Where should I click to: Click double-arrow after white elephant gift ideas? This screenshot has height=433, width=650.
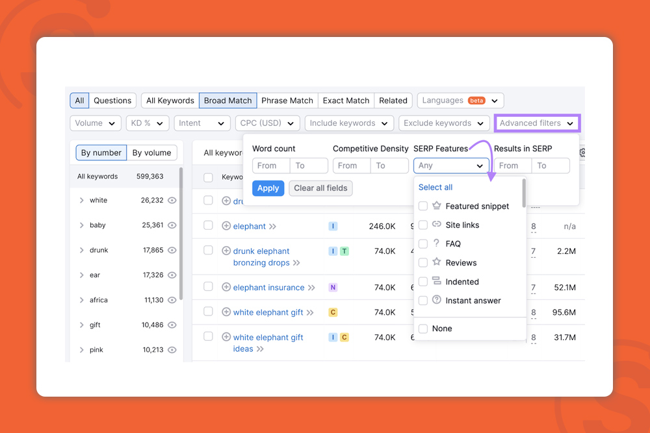[x=260, y=349]
